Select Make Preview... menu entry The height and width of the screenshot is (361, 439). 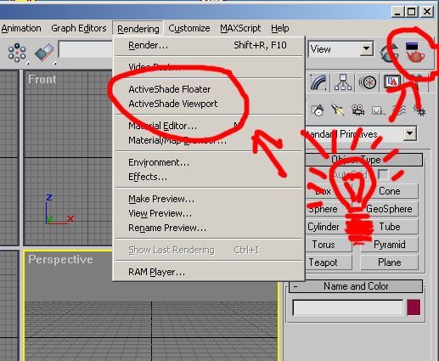coord(209,199)
